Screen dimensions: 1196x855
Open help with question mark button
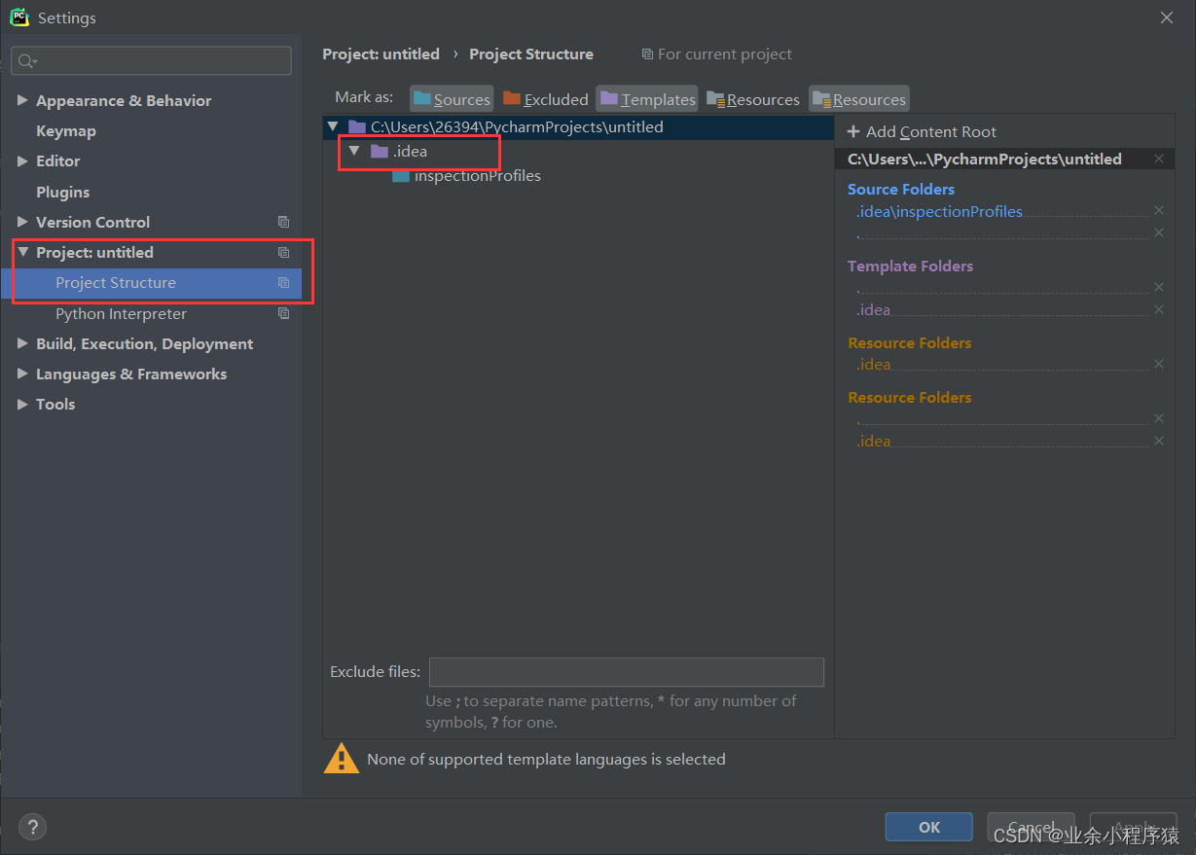pos(32,827)
